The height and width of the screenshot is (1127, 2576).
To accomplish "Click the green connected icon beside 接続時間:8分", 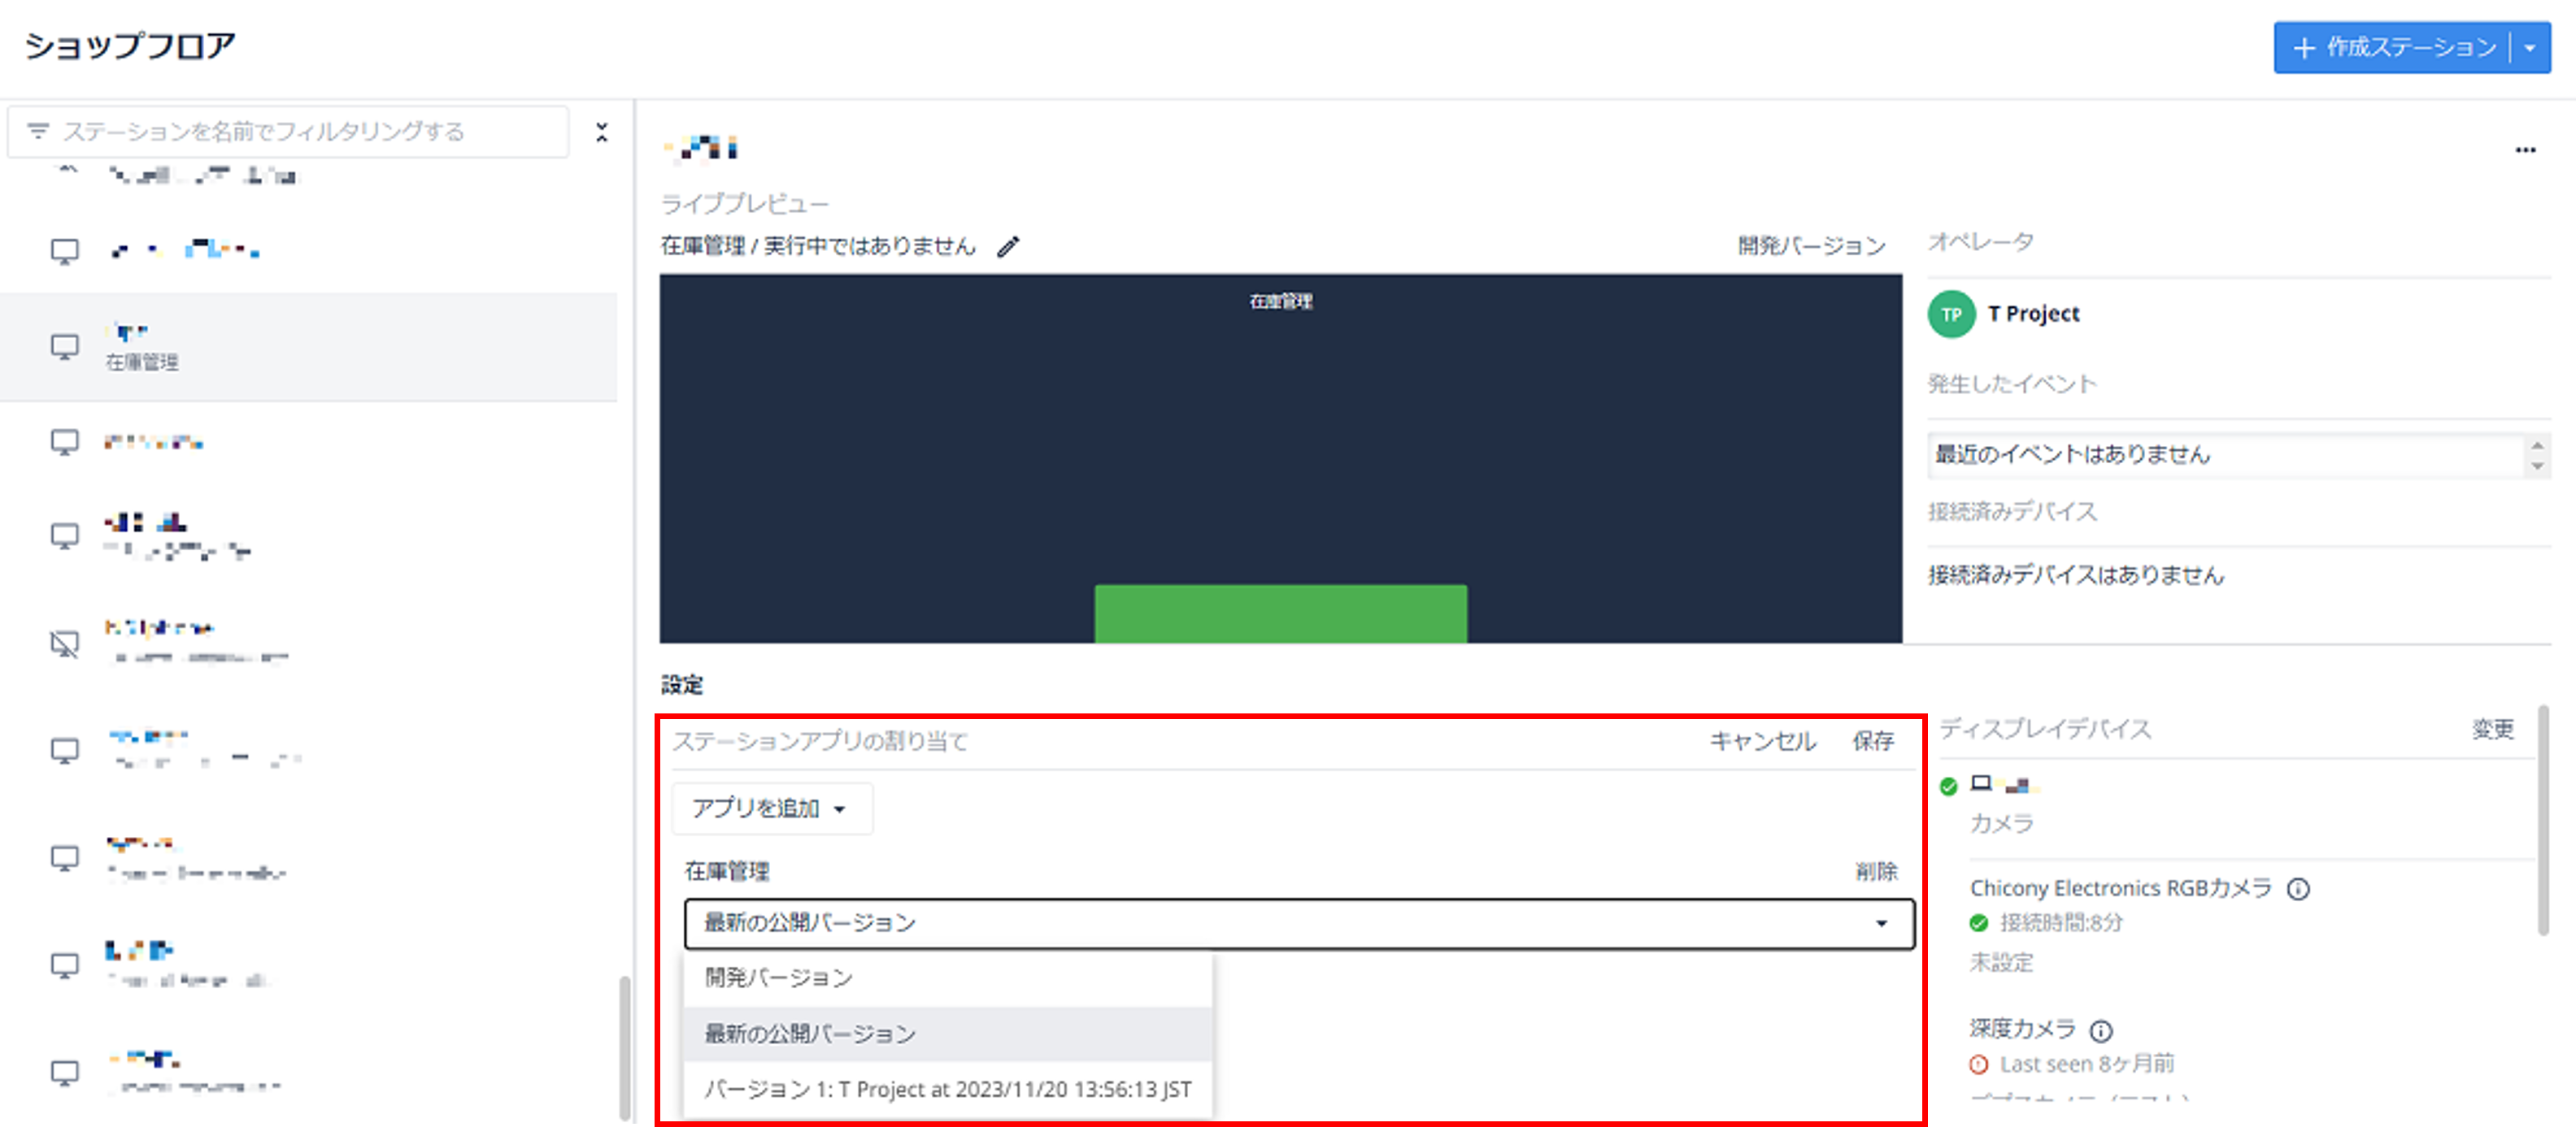I will 1978,923.
